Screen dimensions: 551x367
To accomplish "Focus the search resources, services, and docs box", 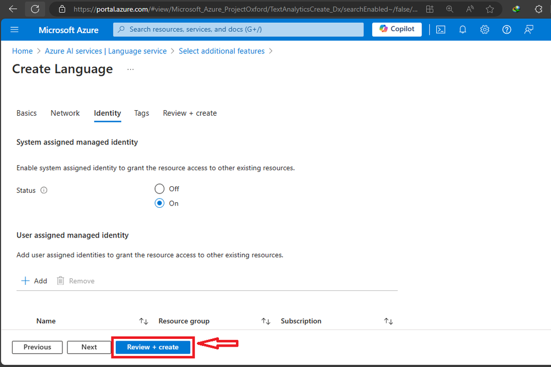I will pos(238,30).
